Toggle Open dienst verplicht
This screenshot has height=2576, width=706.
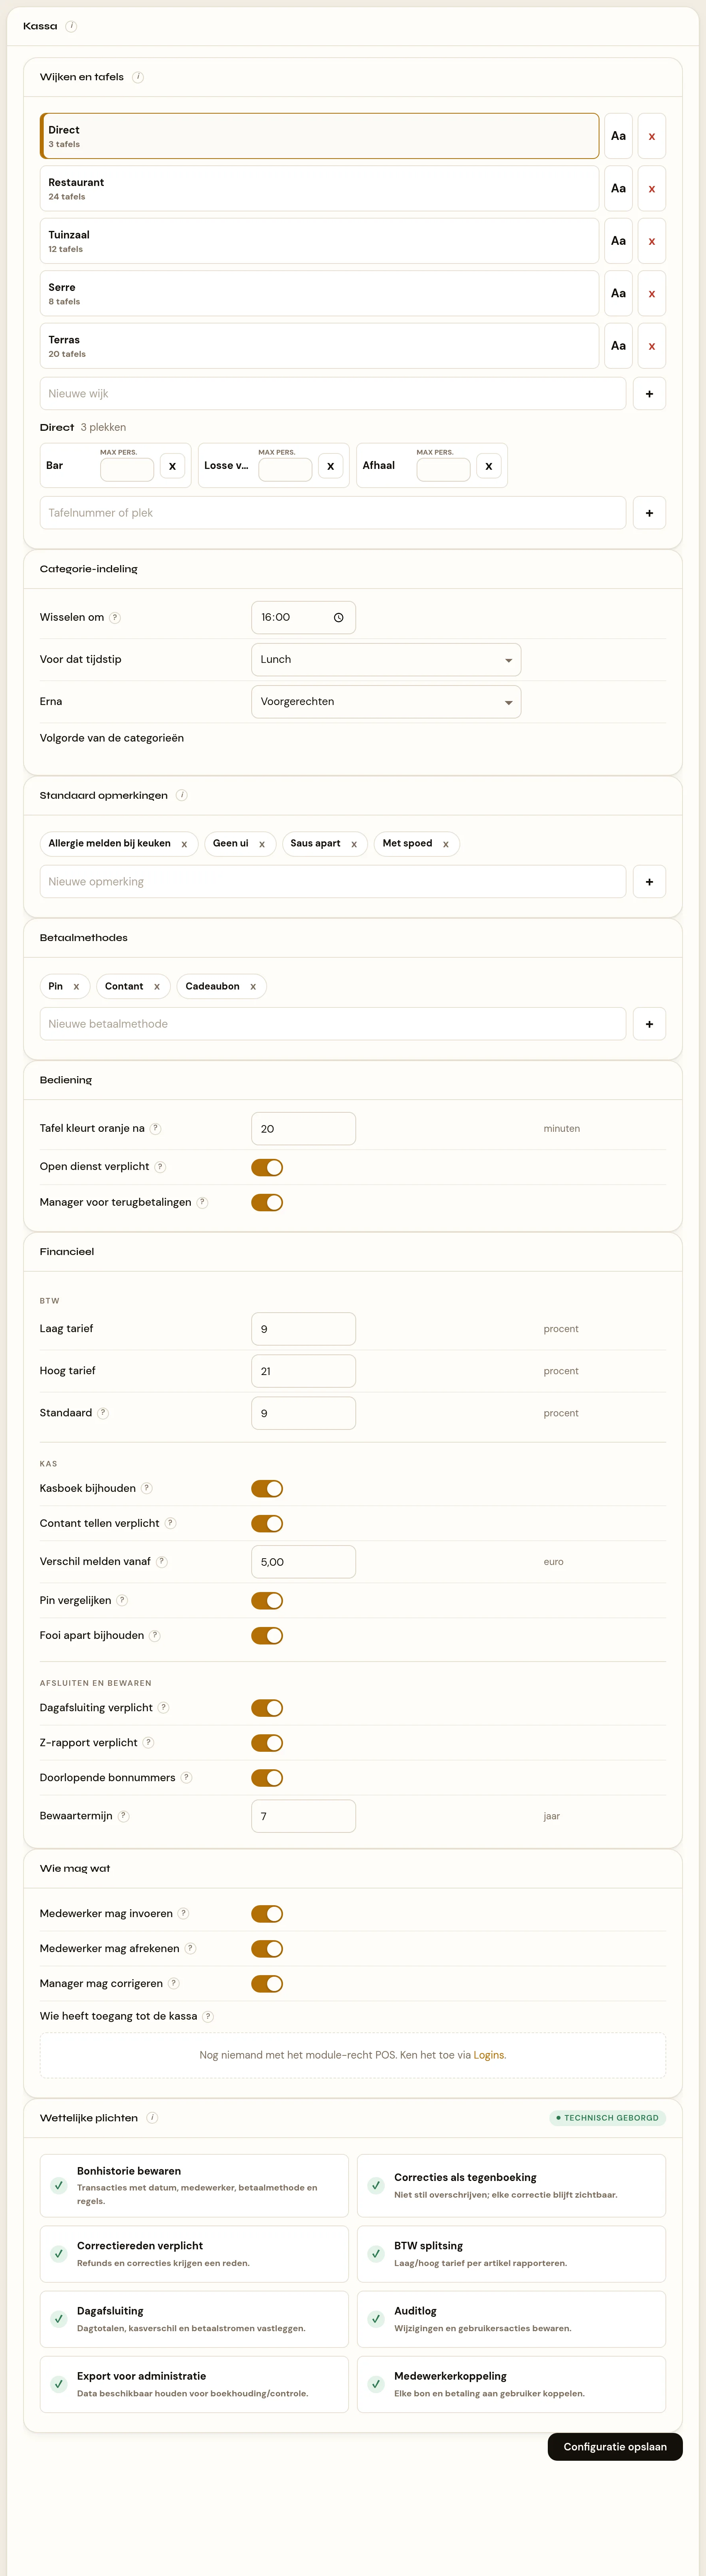click(267, 1168)
